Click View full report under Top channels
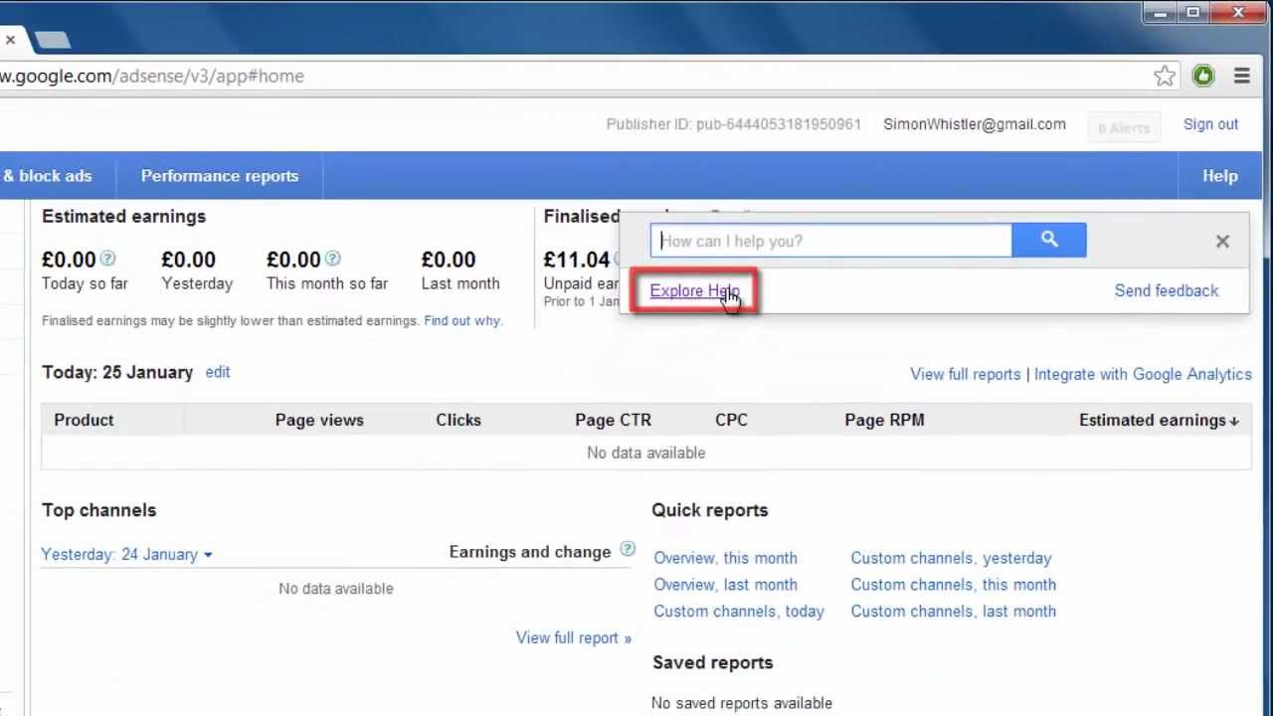 coord(573,637)
